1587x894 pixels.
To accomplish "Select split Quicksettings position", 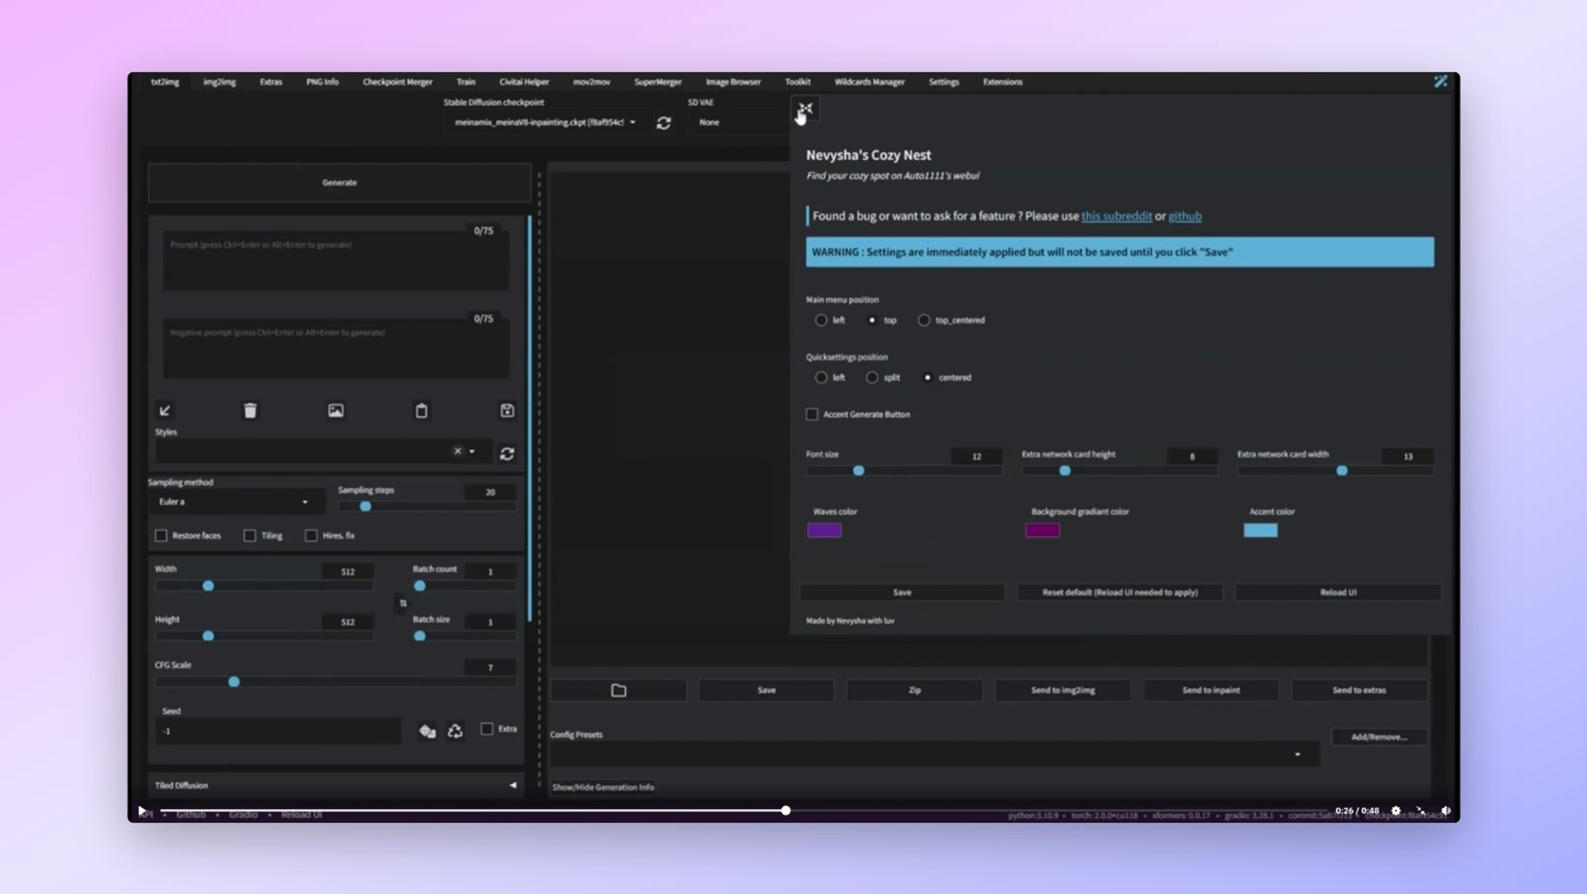I will 872,377.
